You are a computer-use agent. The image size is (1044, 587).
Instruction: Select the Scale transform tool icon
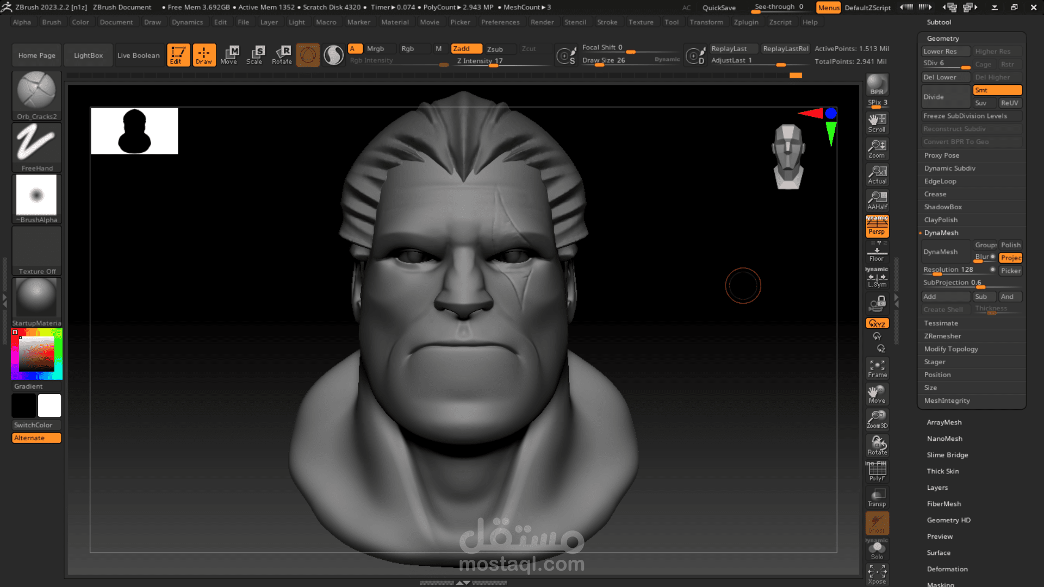(254, 54)
